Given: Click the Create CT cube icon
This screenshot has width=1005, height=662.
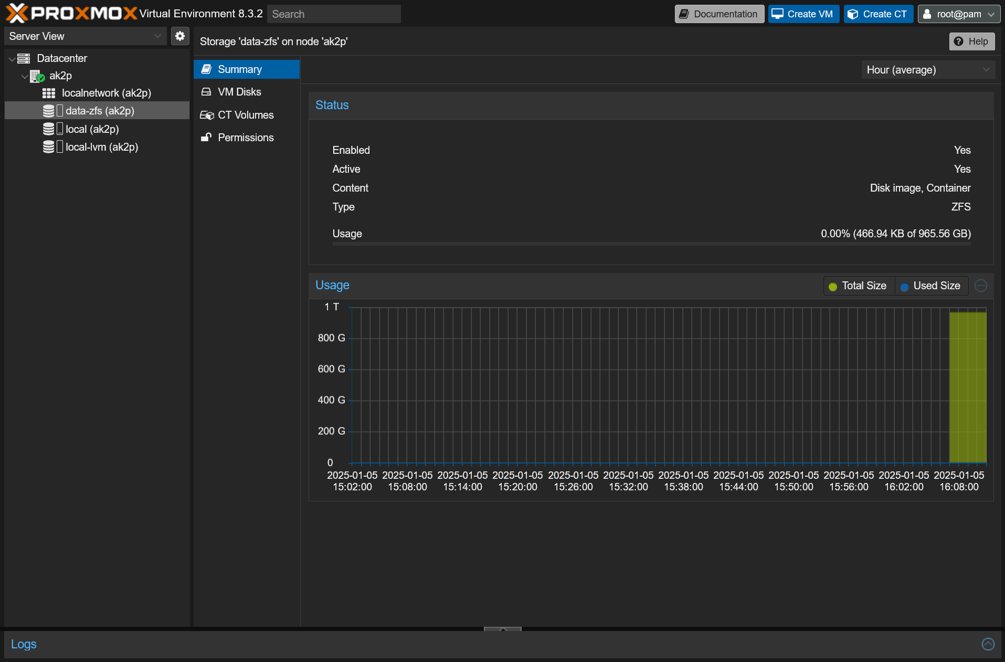Looking at the screenshot, I should click(853, 14).
